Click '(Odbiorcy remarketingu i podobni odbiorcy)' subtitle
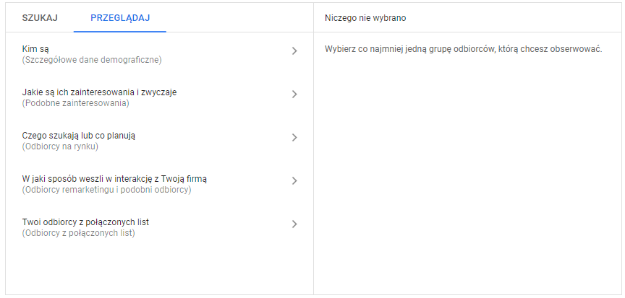Screen dimensions: 625x298 tap(107, 190)
